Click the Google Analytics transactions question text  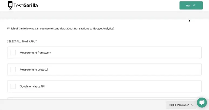(61, 28)
